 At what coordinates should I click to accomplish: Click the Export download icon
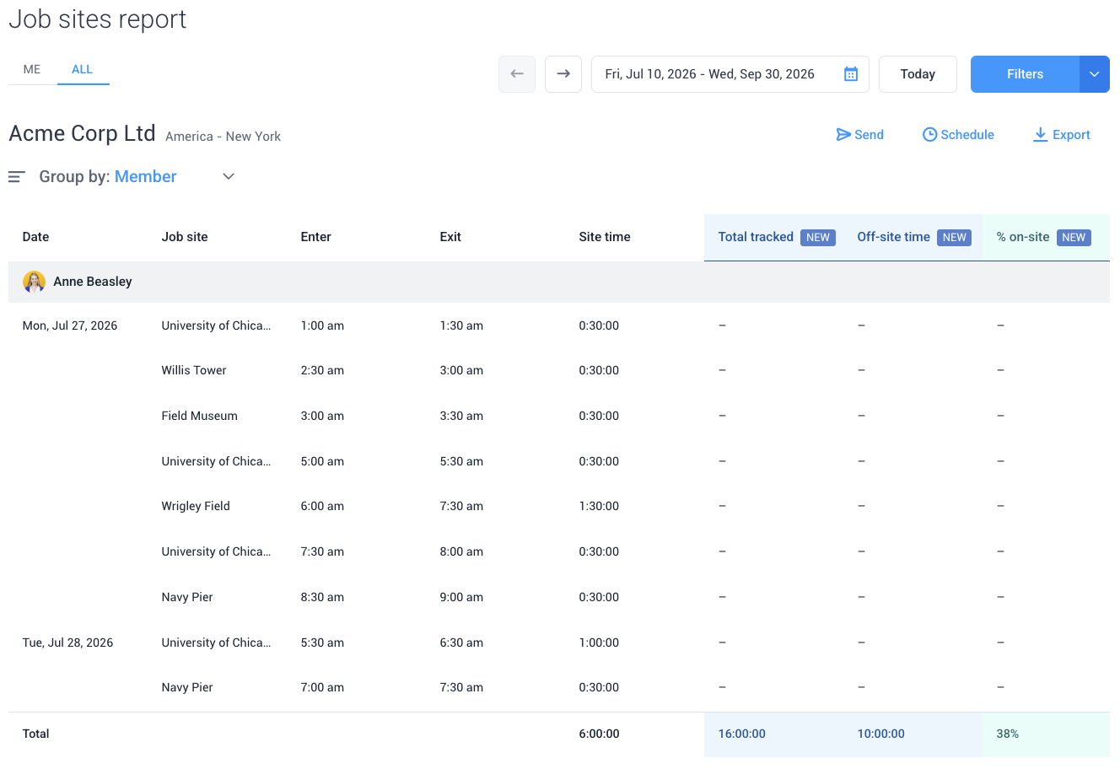click(1041, 135)
